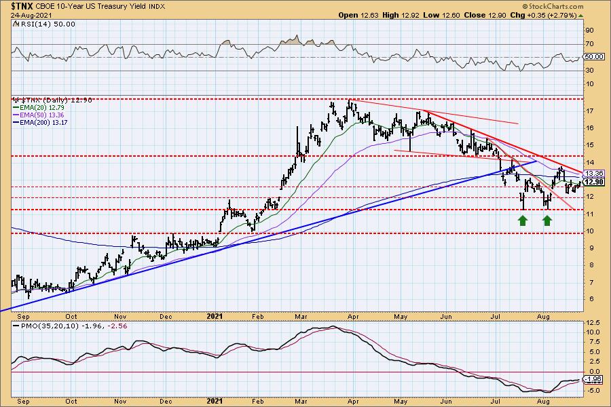Click the Low 12.60 value in header
The width and height of the screenshot is (611, 407).
point(441,15)
